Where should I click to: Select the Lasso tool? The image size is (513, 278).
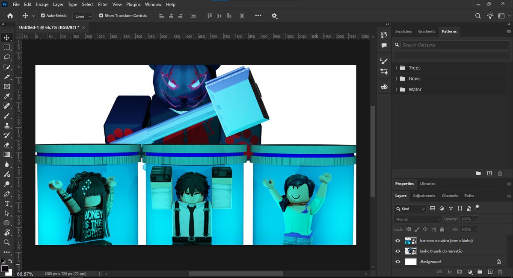click(x=7, y=57)
